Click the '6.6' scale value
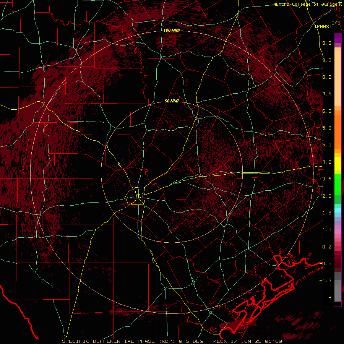 (x=327, y=111)
